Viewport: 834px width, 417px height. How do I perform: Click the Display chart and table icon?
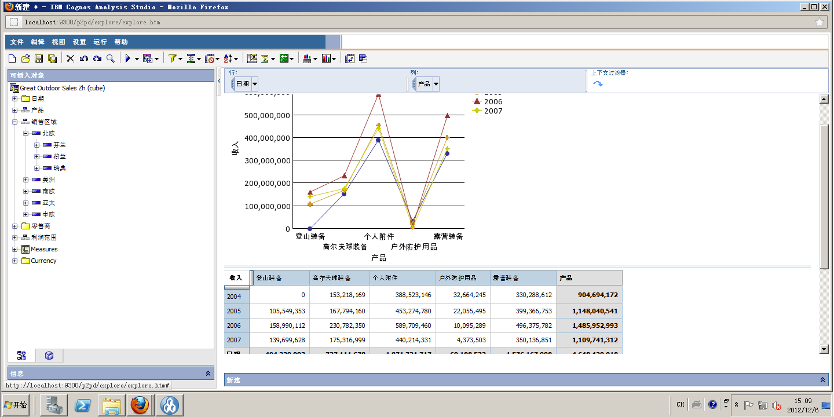tap(307, 58)
